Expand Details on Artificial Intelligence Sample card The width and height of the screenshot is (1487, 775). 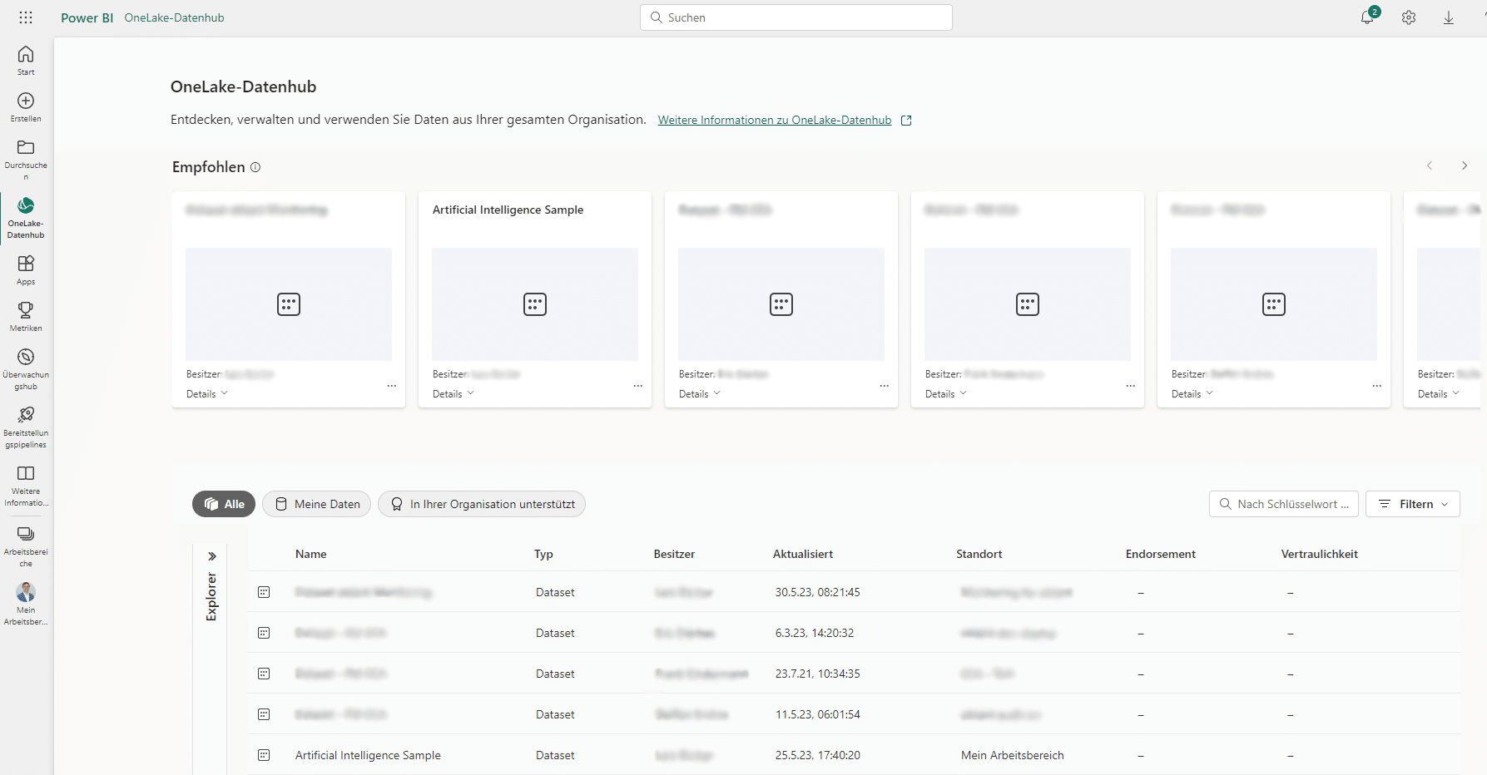(454, 394)
